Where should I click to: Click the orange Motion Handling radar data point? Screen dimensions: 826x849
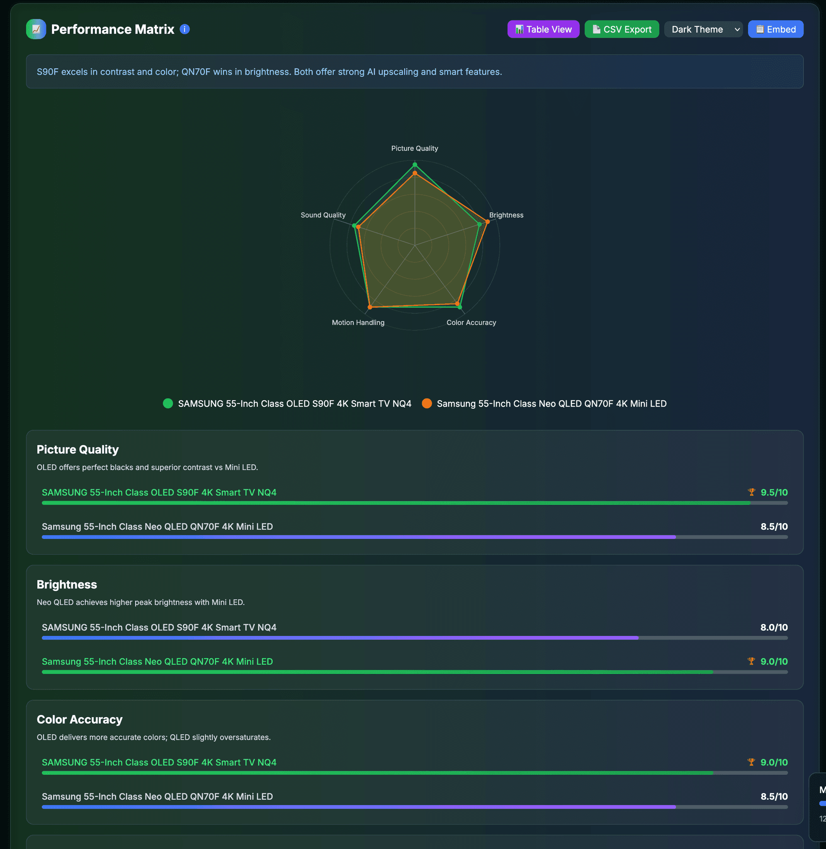pyautogui.click(x=369, y=307)
